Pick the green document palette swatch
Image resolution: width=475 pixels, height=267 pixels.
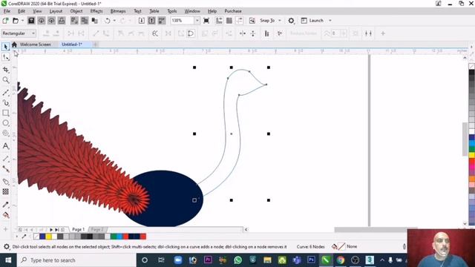(x=114, y=237)
